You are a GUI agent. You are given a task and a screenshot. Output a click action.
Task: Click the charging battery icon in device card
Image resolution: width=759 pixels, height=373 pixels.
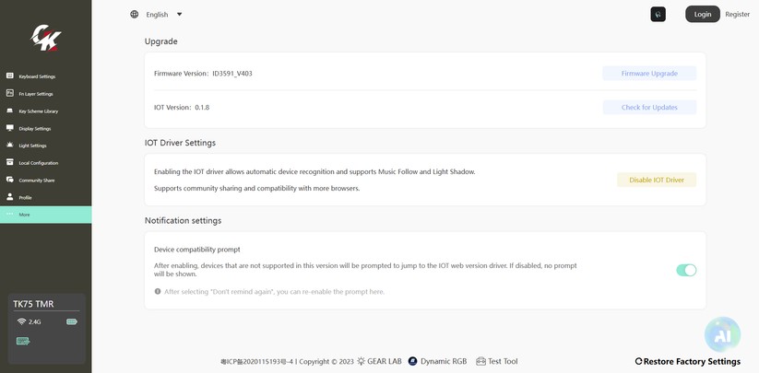[23, 341]
